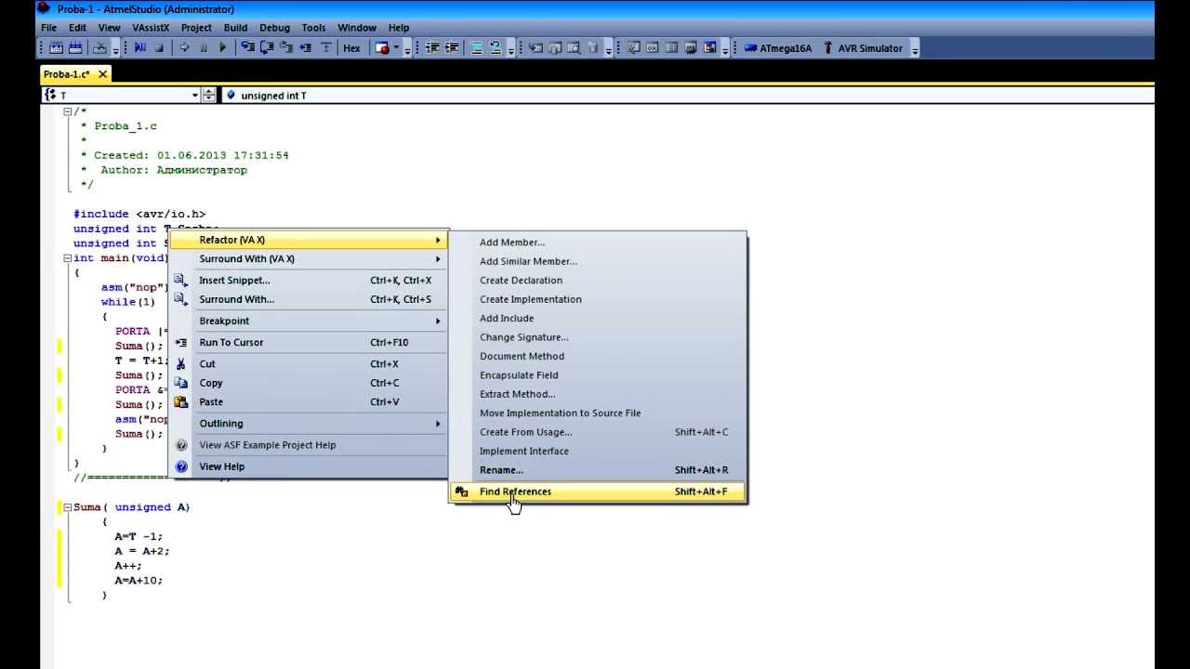The image size is (1190, 669).
Task: Choose Change Signature... entry
Action: (x=598, y=337)
